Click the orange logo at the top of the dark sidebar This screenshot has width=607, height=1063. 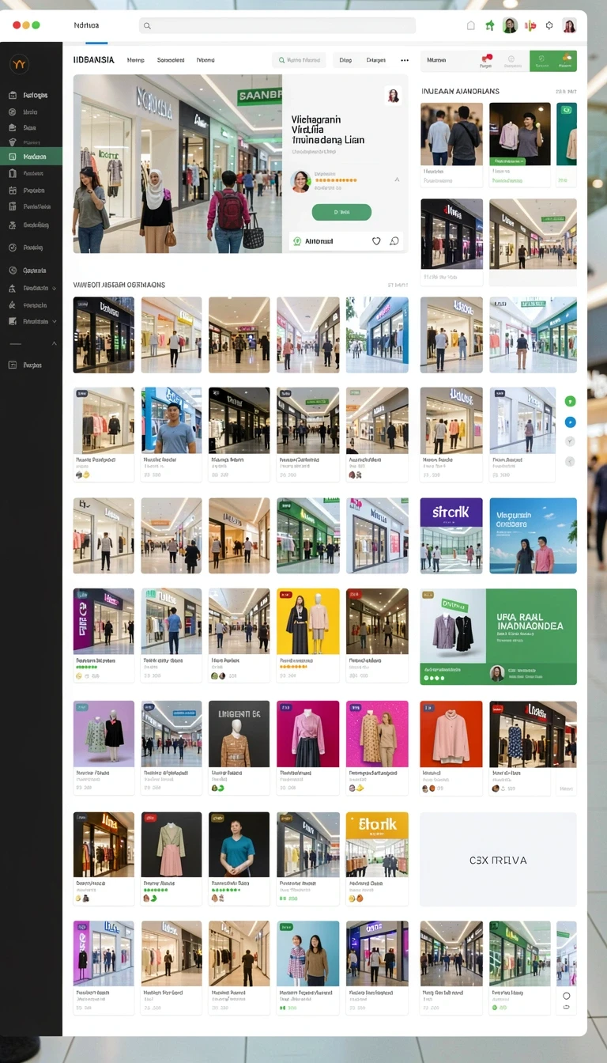click(x=20, y=64)
